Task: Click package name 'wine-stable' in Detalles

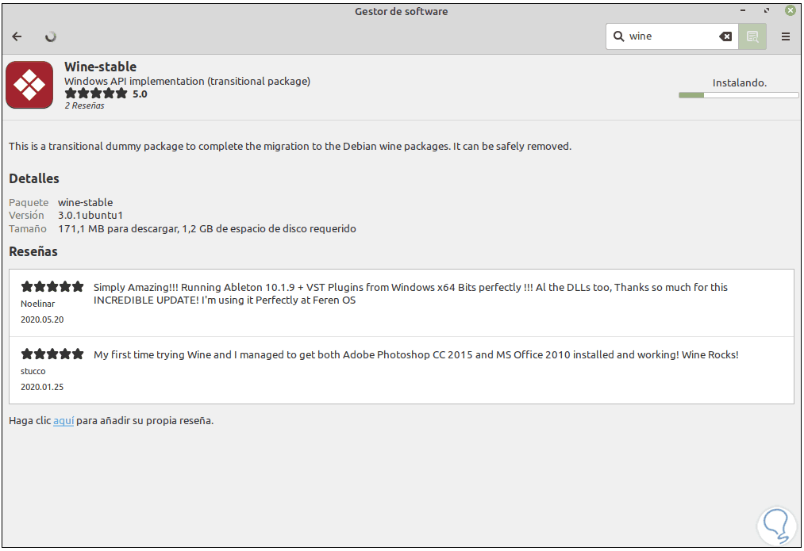Action: pos(85,202)
